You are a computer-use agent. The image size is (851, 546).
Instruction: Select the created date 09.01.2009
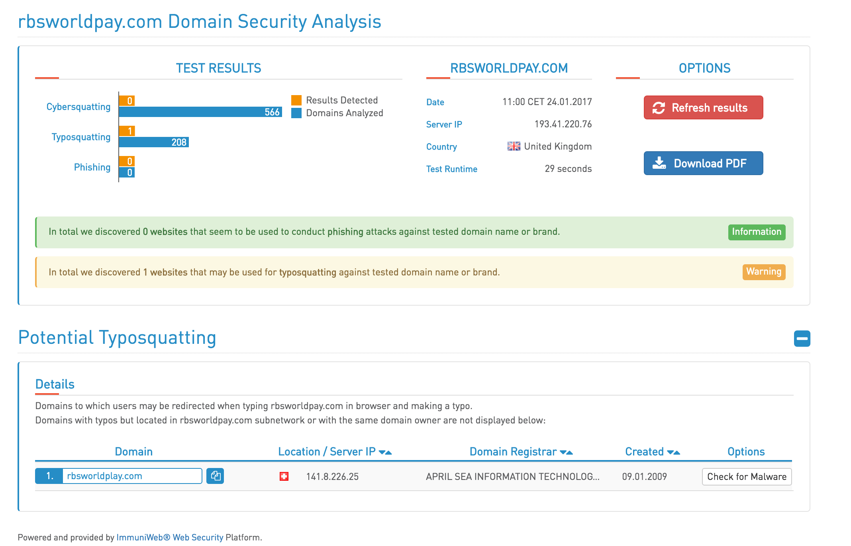644,477
